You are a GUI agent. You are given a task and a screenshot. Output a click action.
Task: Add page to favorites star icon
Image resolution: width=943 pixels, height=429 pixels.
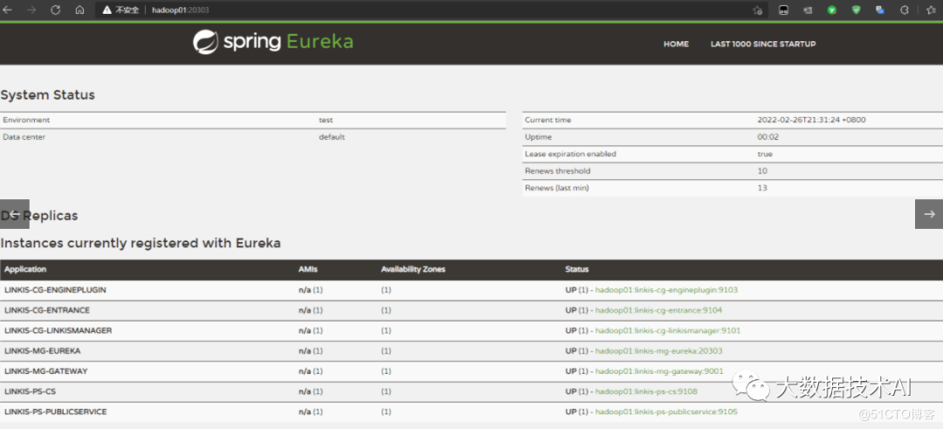pyautogui.click(x=757, y=10)
